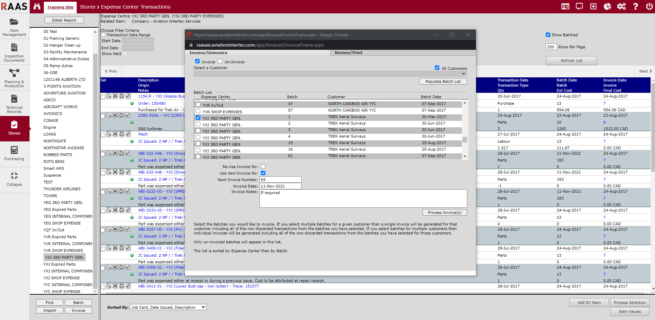Open the Planning & Production sidebar module
This screenshot has height=320, width=655.
click(x=14, y=78)
